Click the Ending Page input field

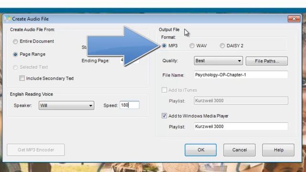pyautogui.click(x=130, y=60)
